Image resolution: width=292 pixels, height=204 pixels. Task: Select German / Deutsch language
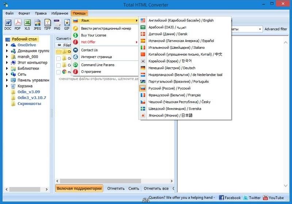(185, 68)
